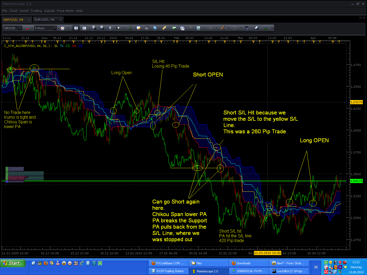This screenshot has width=367, height=275.
Task: Select the cursor pointer tool icon
Action: point(110,28)
